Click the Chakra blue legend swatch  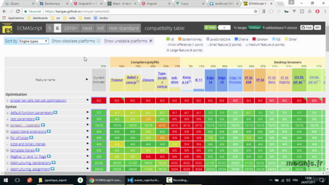tap(236, 39)
